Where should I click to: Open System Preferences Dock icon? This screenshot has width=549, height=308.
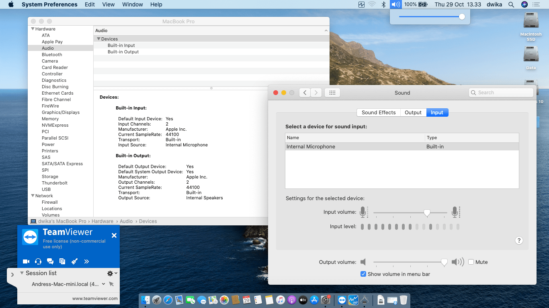(x=326, y=300)
